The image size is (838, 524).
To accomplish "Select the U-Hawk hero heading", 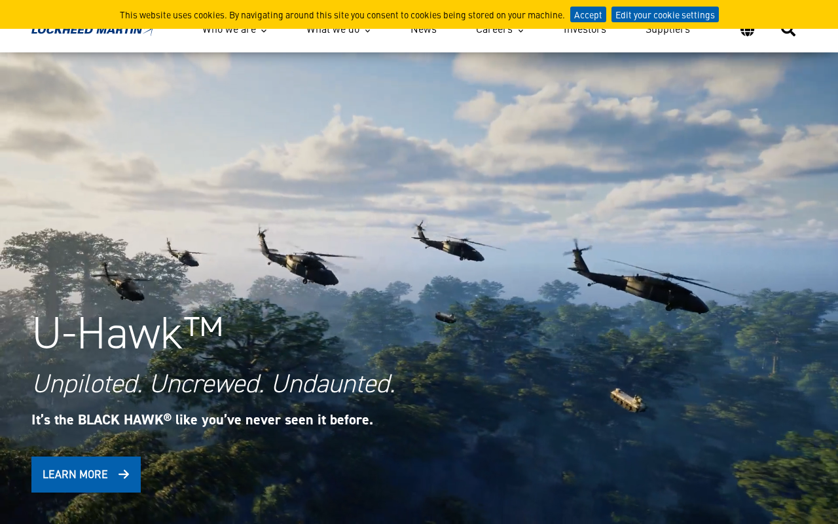I will 128,333.
